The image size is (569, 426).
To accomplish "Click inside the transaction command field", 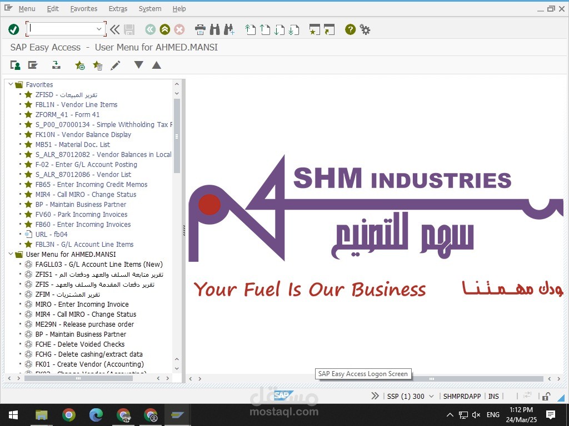I will point(61,29).
